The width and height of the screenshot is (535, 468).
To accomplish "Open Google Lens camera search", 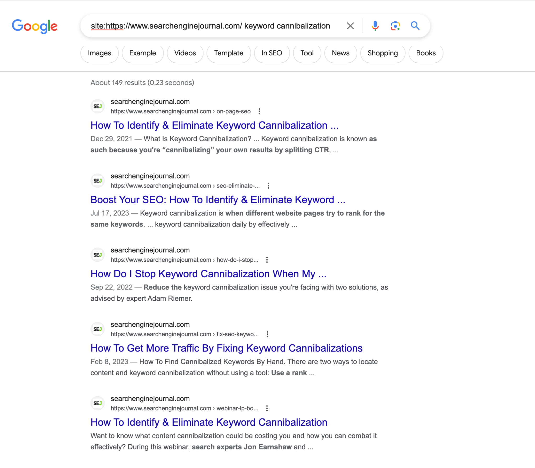I will pyautogui.click(x=395, y=26).
